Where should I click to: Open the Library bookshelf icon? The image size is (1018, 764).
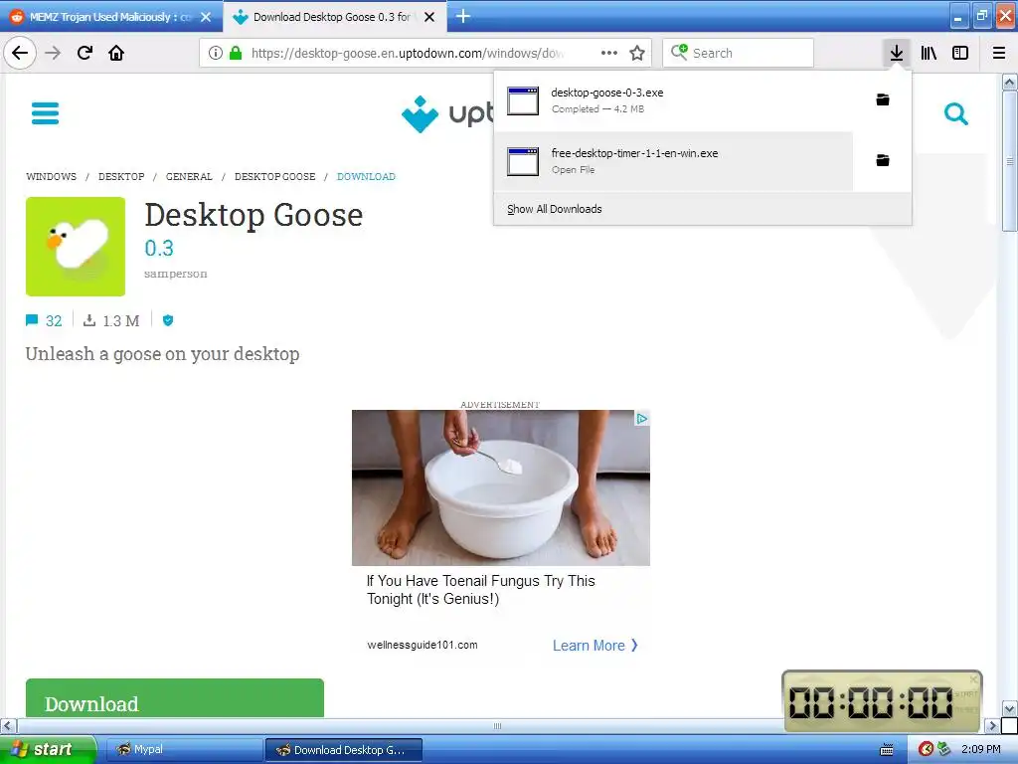[x=929, y=53]
